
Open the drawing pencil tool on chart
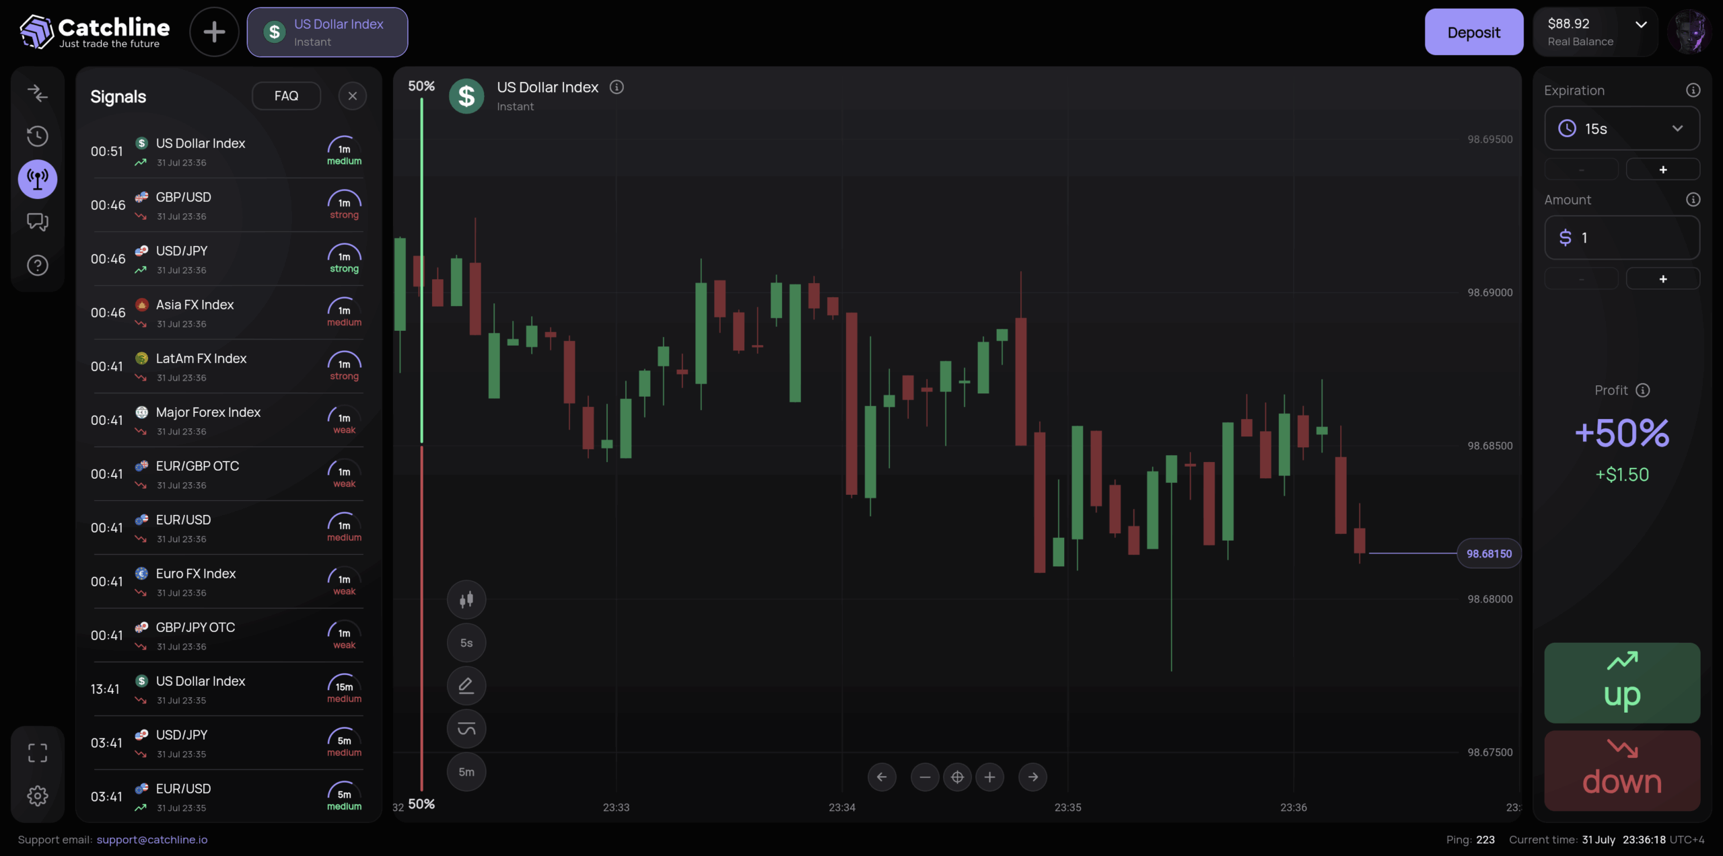click(x=466, y=685)
